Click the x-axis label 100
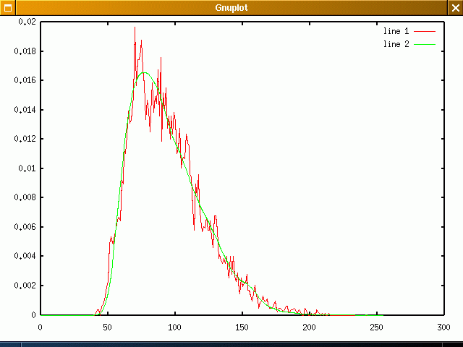Viewport: 463px width, 347px height. click(x=174, y=327)
